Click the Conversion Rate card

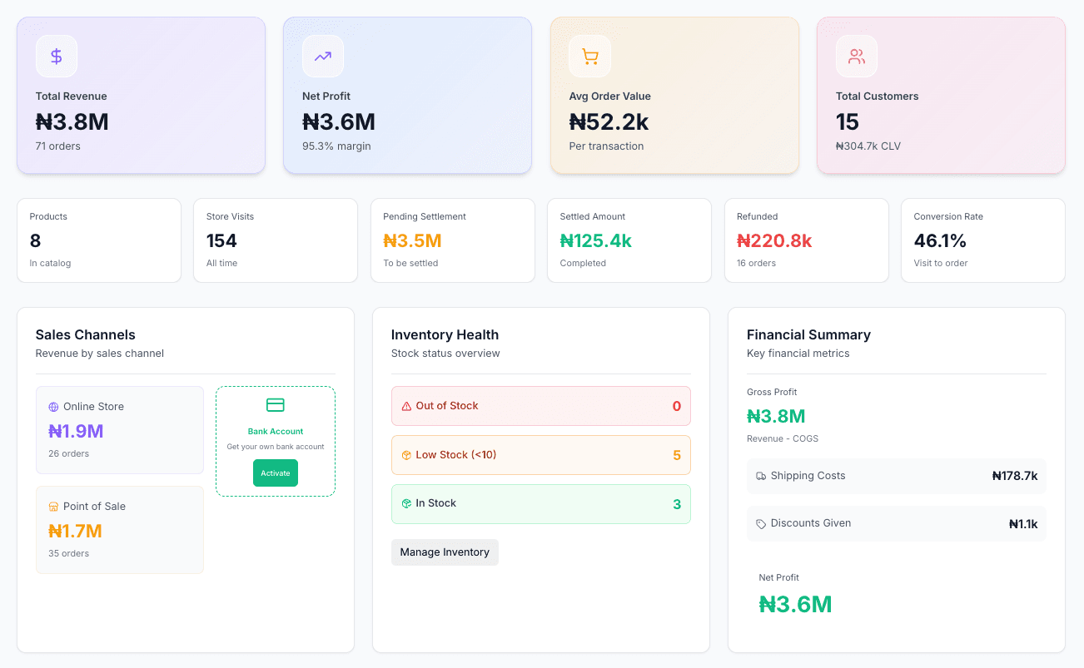point(982,240)
